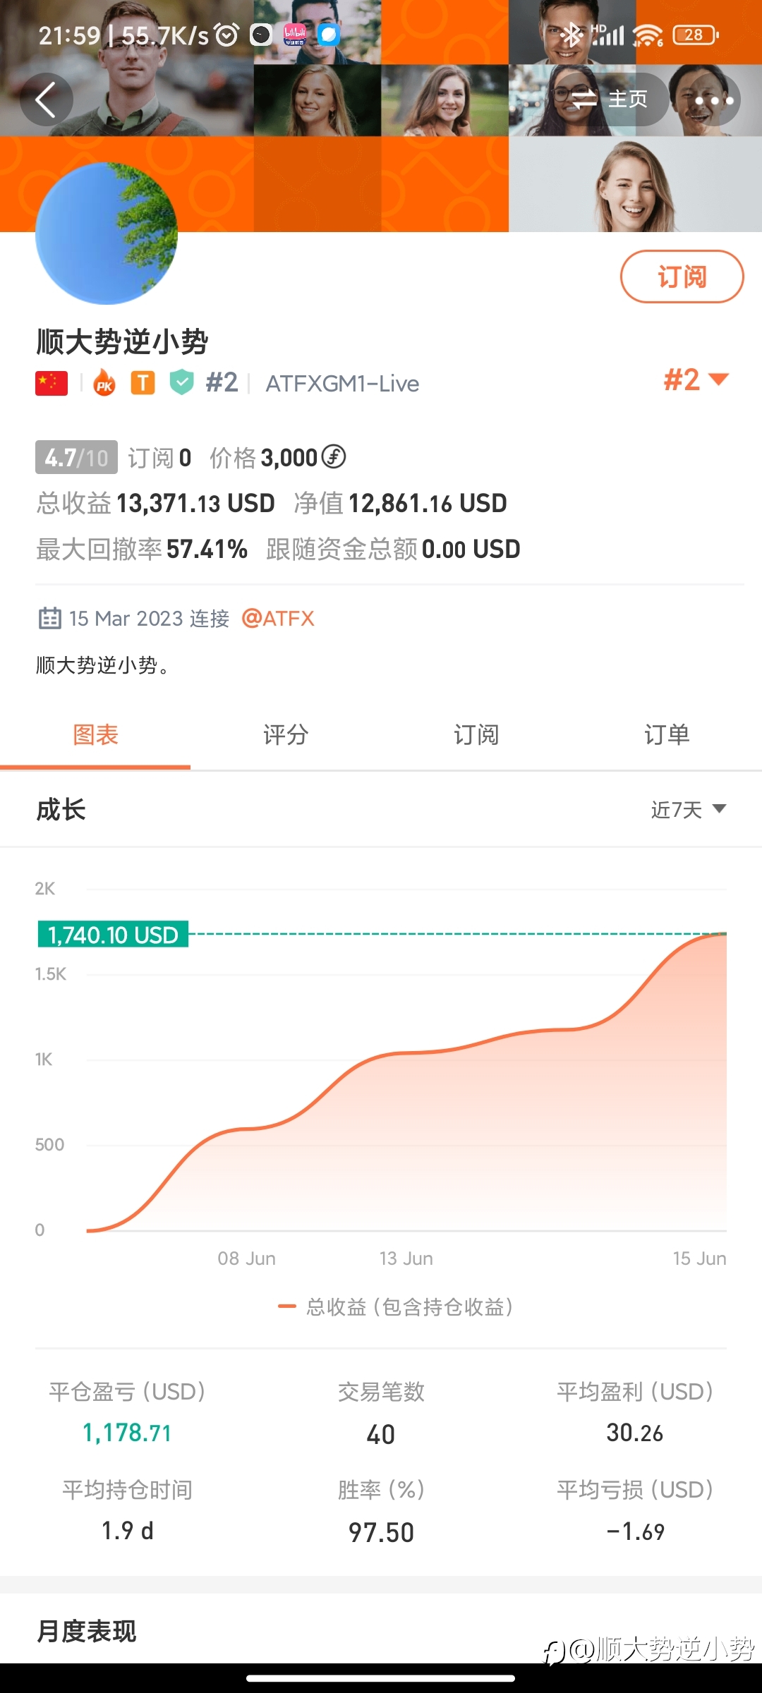Viewport: 762px width, 1693px height.
Task: Tap the circular profile avatar picture
Action: click(x=107, y=233)
